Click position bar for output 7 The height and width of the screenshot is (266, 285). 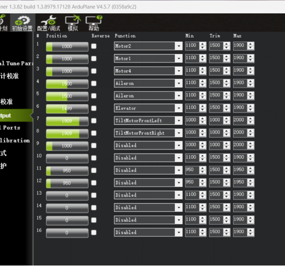pyautogui.click(x=67, y=121)
